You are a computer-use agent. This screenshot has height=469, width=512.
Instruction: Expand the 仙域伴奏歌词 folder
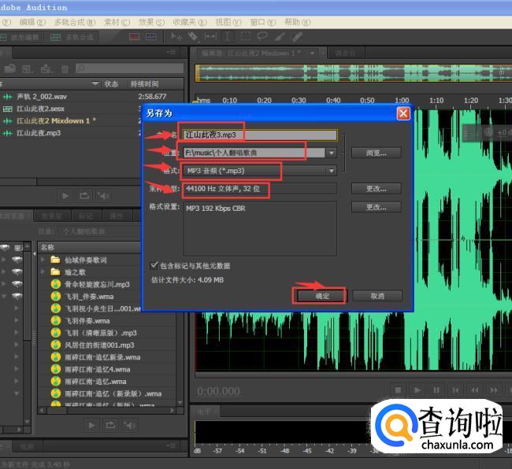click(x=43, y=260)
